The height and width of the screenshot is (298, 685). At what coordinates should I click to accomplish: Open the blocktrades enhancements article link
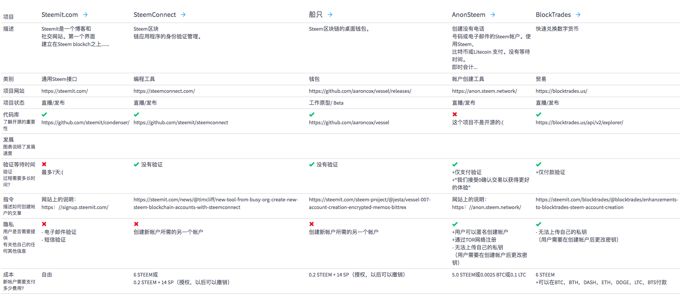pyautogui.click(x=607, y=203)
